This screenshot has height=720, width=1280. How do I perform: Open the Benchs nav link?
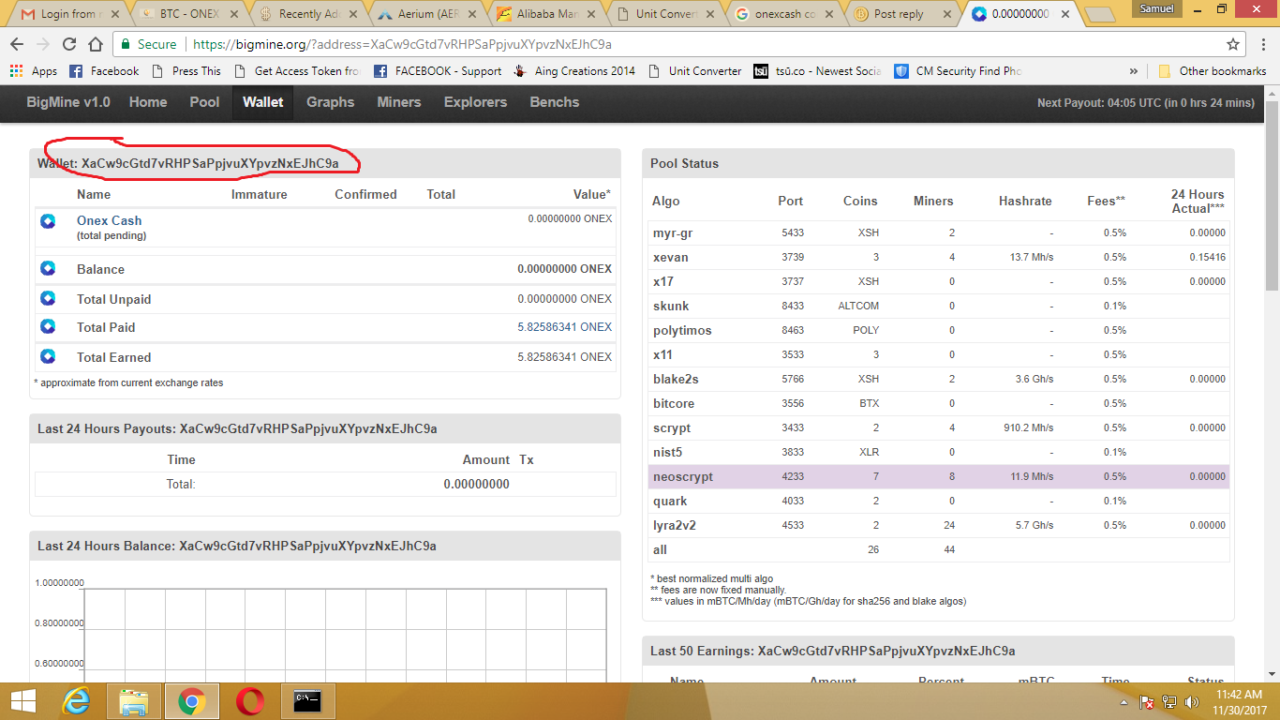pos(555,102)
